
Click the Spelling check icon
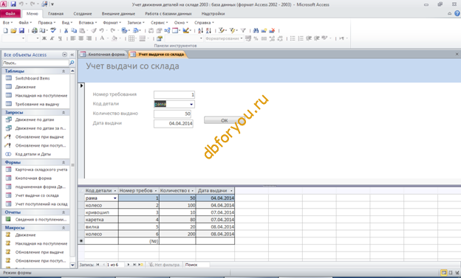(53, 30)
